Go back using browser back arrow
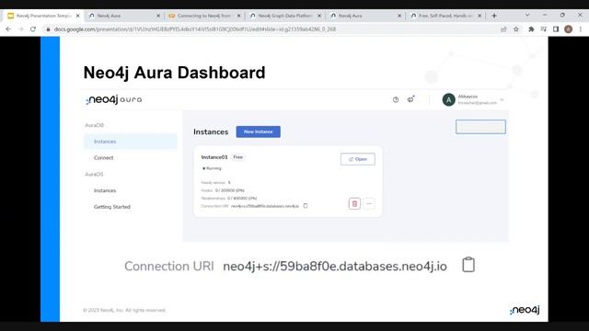This screenshot has width=589, height=331. point(8,29)
